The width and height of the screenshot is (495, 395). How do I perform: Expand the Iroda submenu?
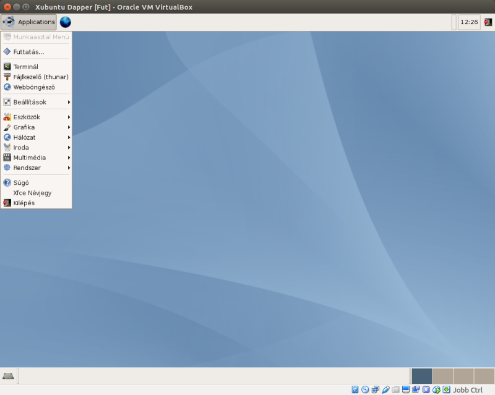coord(37,147)
